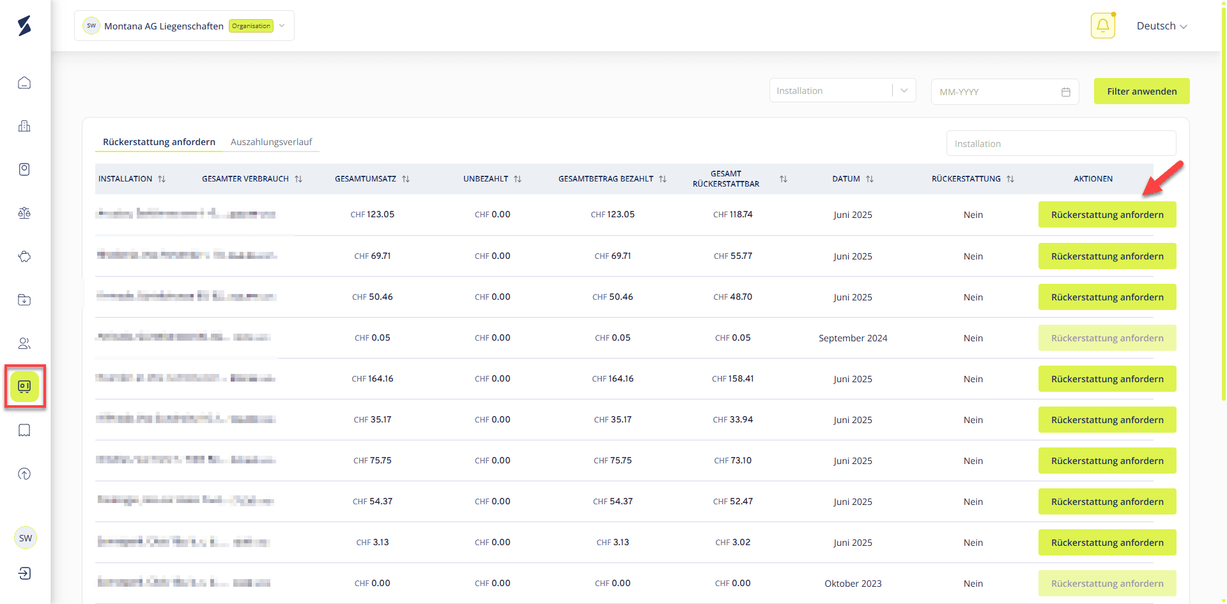Screen dimensions: 1227x604
Task: Open the charging station icon in sidebar
Action: pyautogui.click(x=24, y=169)
